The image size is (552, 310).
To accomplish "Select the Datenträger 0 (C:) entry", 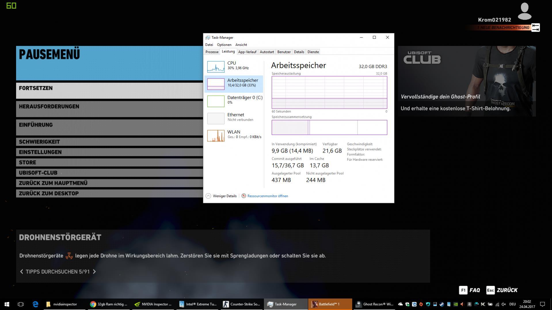I will click(234, 101).
